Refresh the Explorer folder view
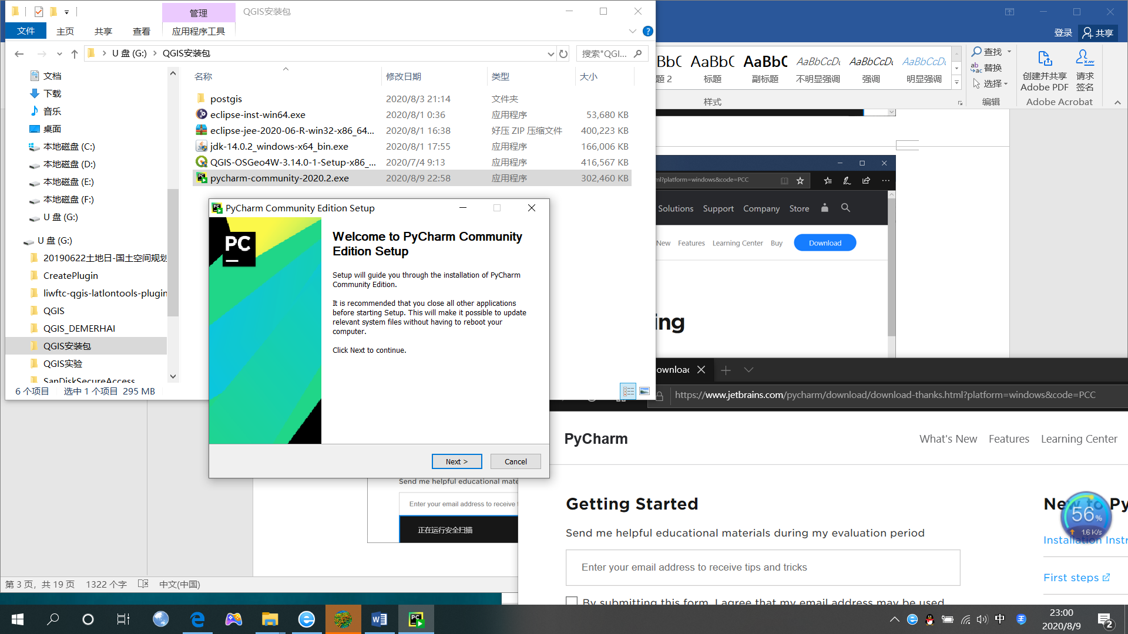The height and width of the screenshot is (634, 1128). coord(563,53)
